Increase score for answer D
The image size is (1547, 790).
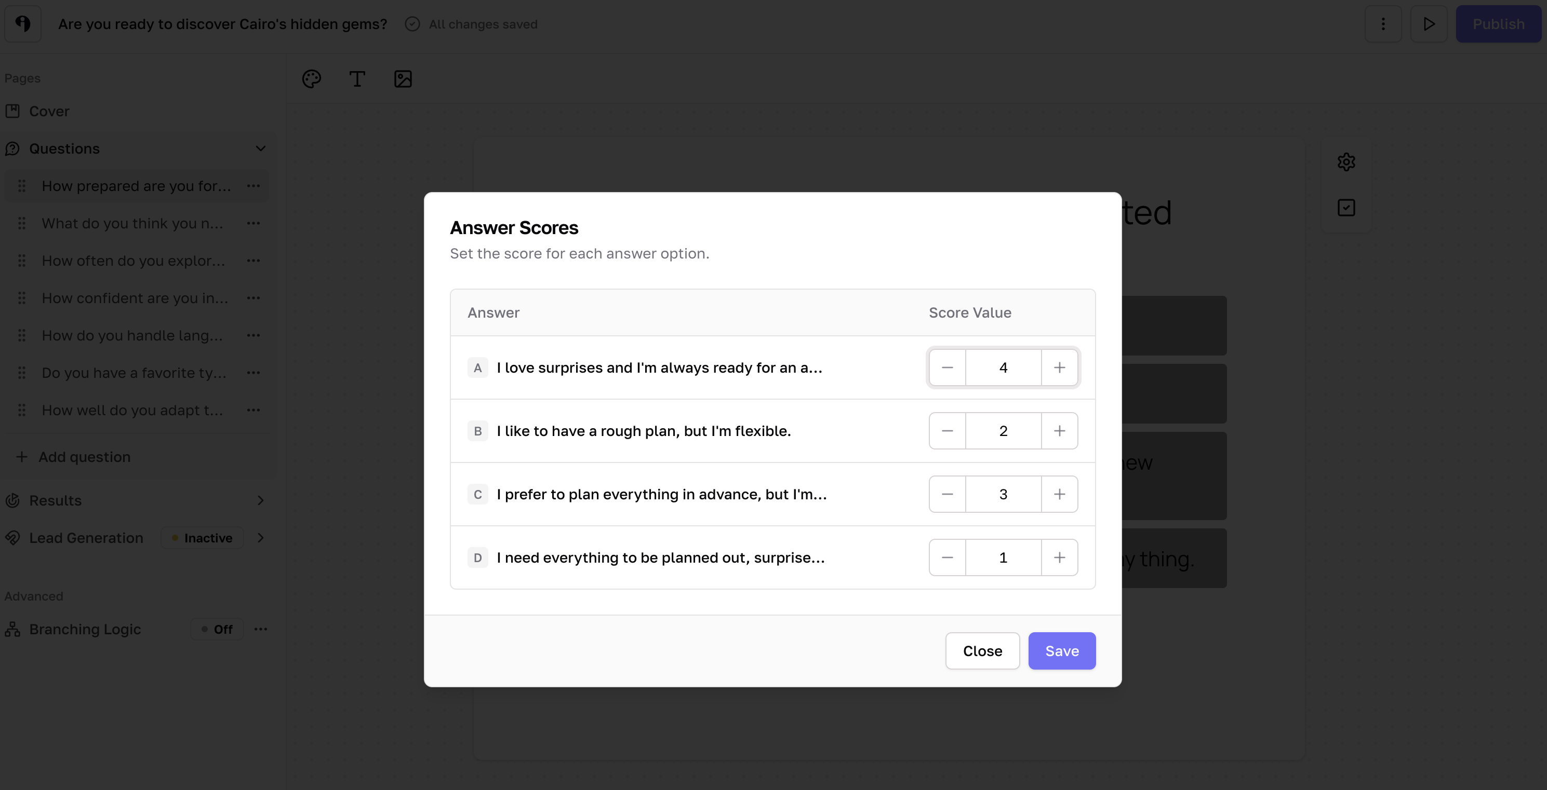click(x=1059, y=557)
